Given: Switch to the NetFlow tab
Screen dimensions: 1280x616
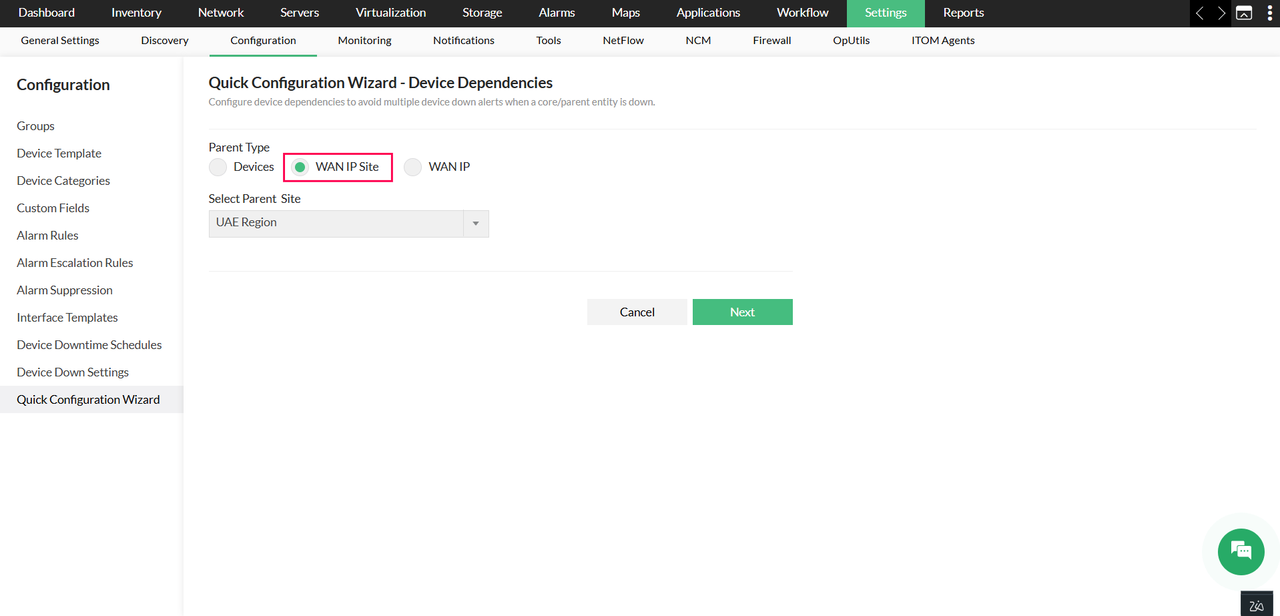Looking at the screenshot, I should pyautogui.click(x=623, y=40).
